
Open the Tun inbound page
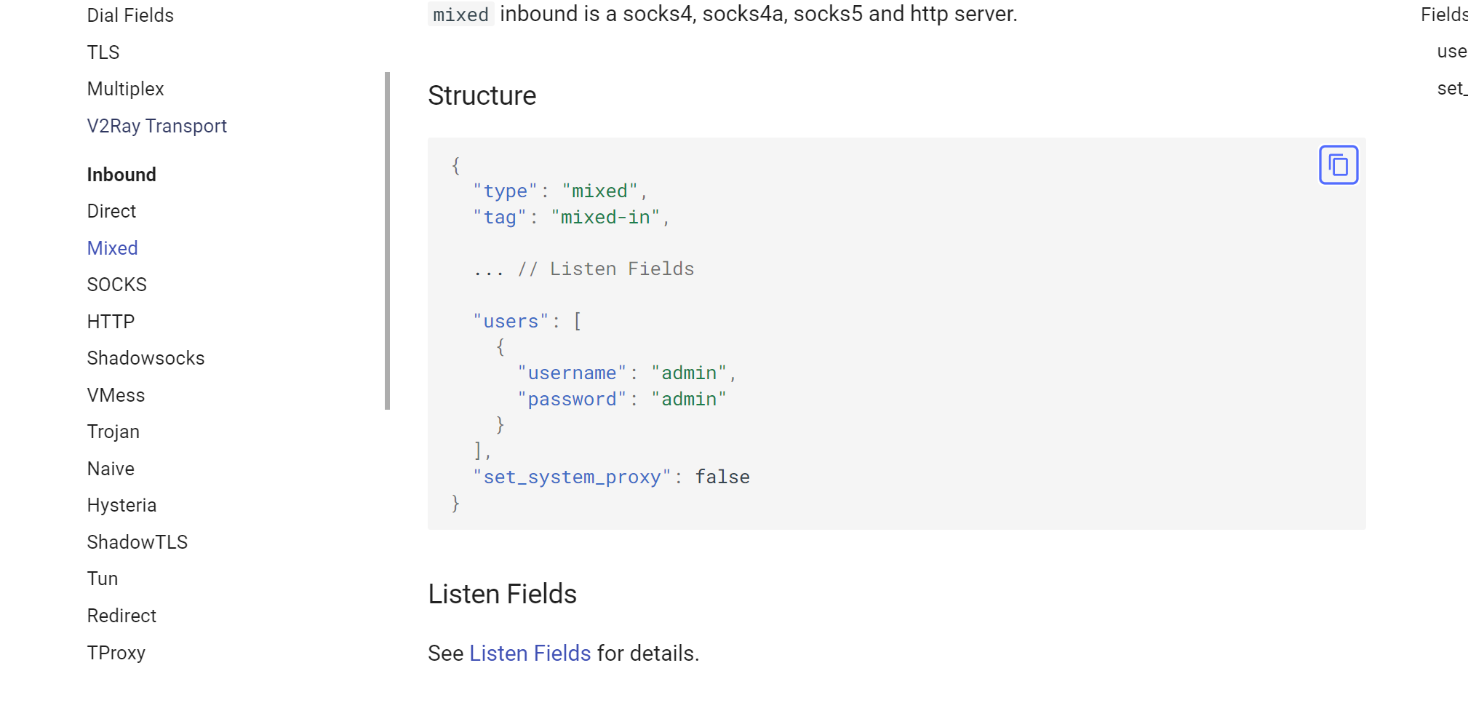[x=102, y=578]
